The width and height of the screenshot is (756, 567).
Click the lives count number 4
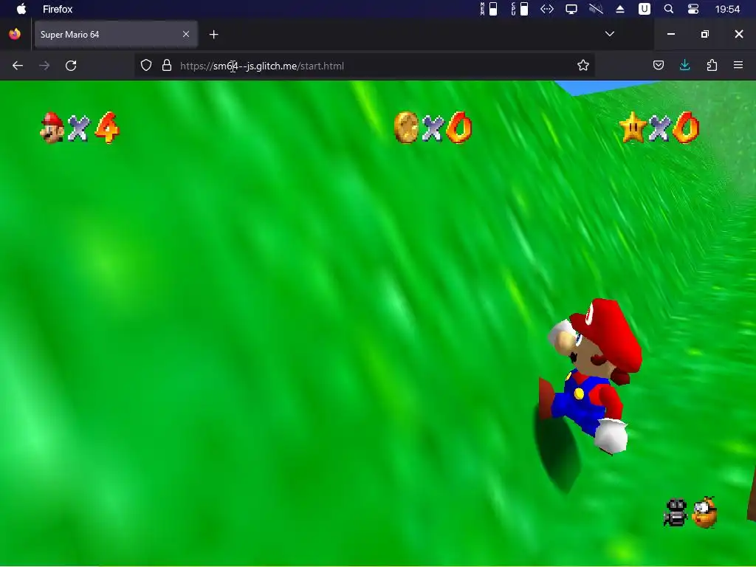point(107,128)
